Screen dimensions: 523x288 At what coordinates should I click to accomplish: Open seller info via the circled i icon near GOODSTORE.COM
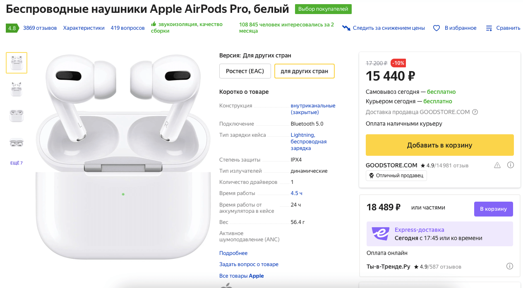point(510,164)
